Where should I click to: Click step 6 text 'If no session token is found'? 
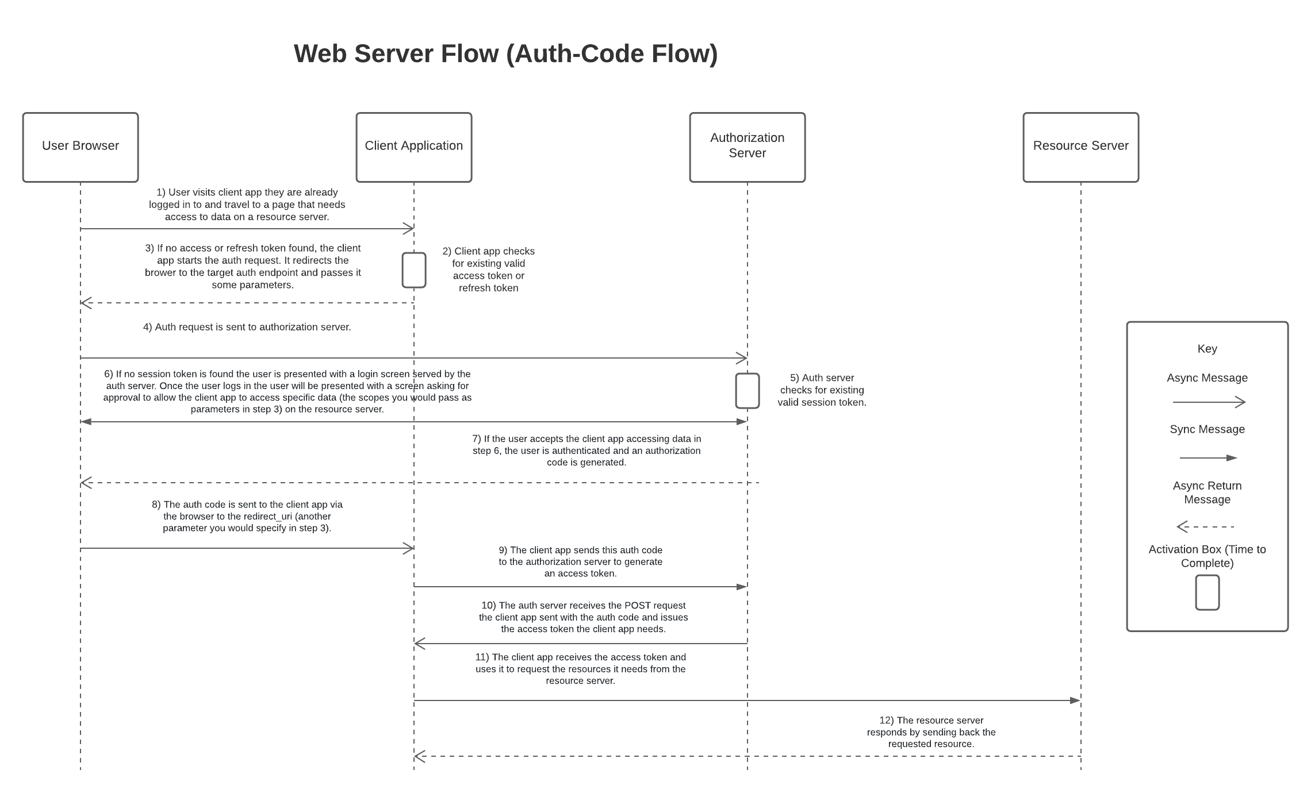click(x=287, y=391)
